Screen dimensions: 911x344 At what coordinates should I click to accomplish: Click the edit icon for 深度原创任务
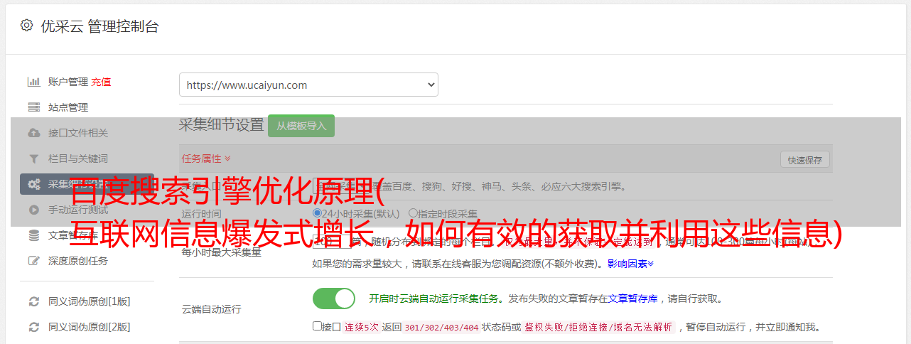pos(33,261)
